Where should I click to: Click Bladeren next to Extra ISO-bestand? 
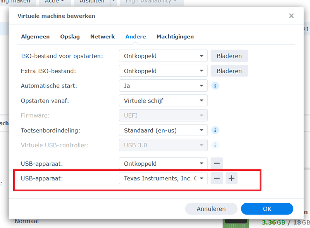pyautogui.click(x=229, y=71)
